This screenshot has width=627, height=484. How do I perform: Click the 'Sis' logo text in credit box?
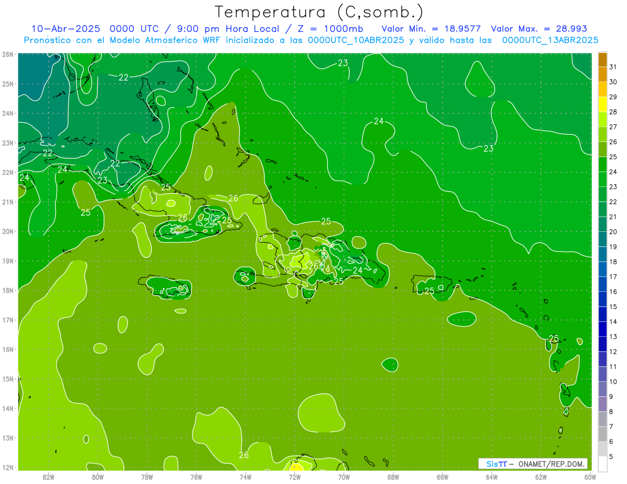[493, 464]
